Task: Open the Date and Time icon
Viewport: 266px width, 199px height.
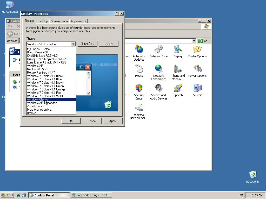Action: [x=158, y=52]
